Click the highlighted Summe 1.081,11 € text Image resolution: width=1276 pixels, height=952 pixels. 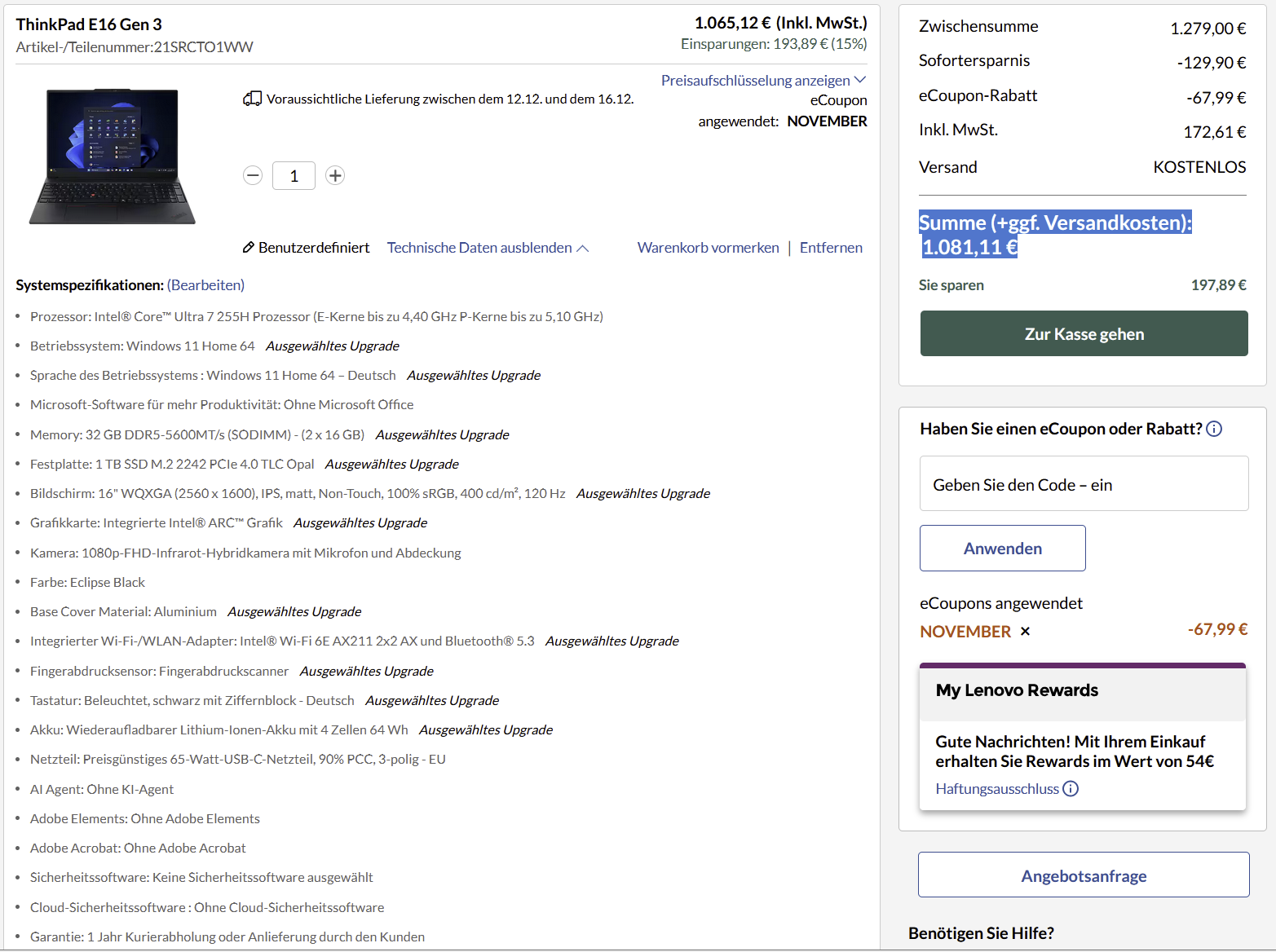1055,235
